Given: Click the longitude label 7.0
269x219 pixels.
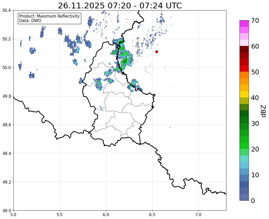Looking at the screenshot, I should pyautogui.click(x=199, y=215).
